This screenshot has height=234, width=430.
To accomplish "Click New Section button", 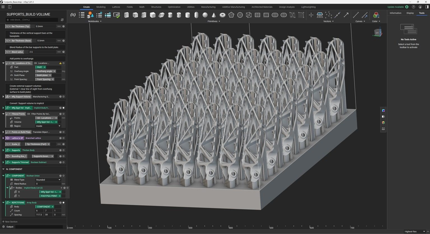I will [x=10, y=222].
